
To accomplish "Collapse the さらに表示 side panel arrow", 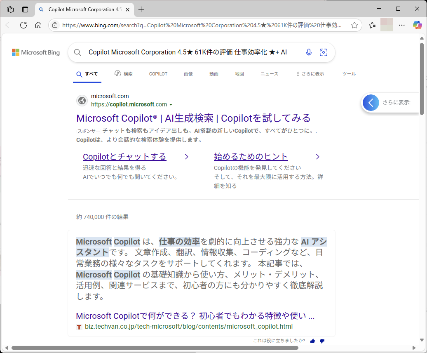I will [x=371, y=102].
